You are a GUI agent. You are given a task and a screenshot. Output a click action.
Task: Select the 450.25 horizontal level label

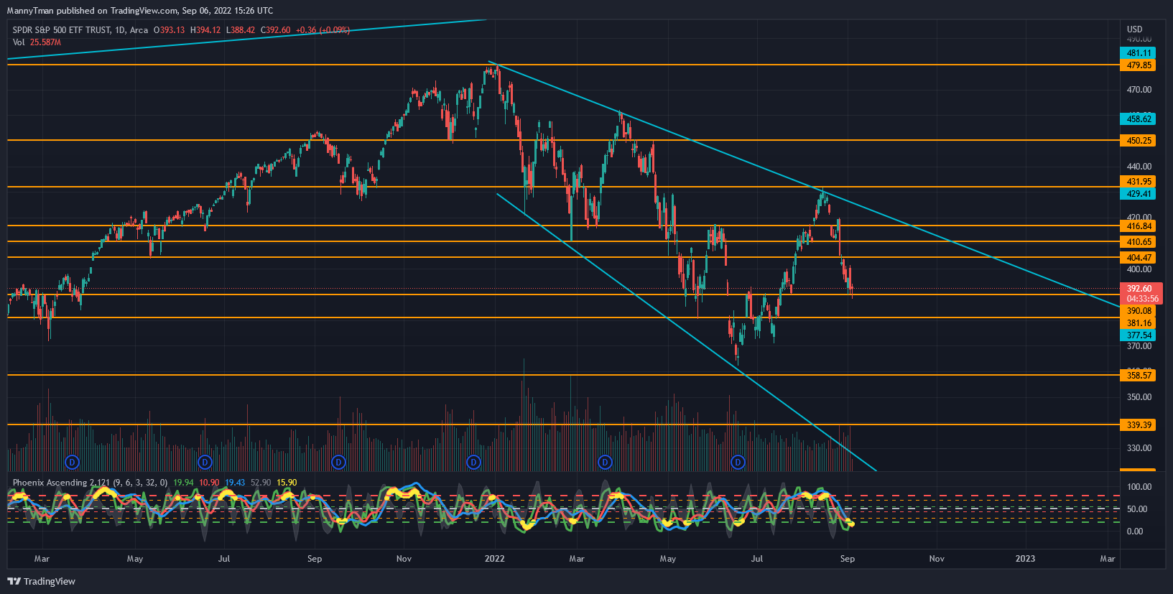[x=1139, y=141]
